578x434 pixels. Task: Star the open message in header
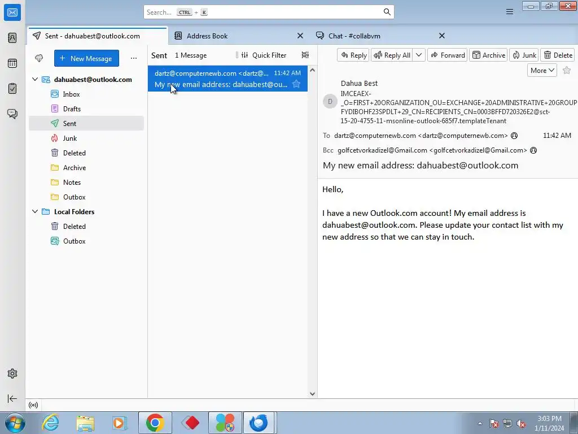pyautogui.click(x=567, y=70)
